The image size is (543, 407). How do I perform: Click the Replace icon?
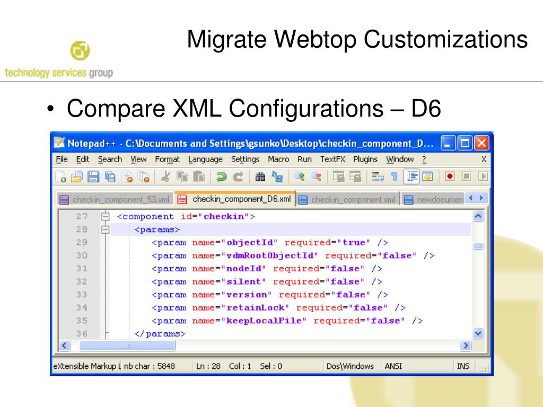click(x=277, y=177)
